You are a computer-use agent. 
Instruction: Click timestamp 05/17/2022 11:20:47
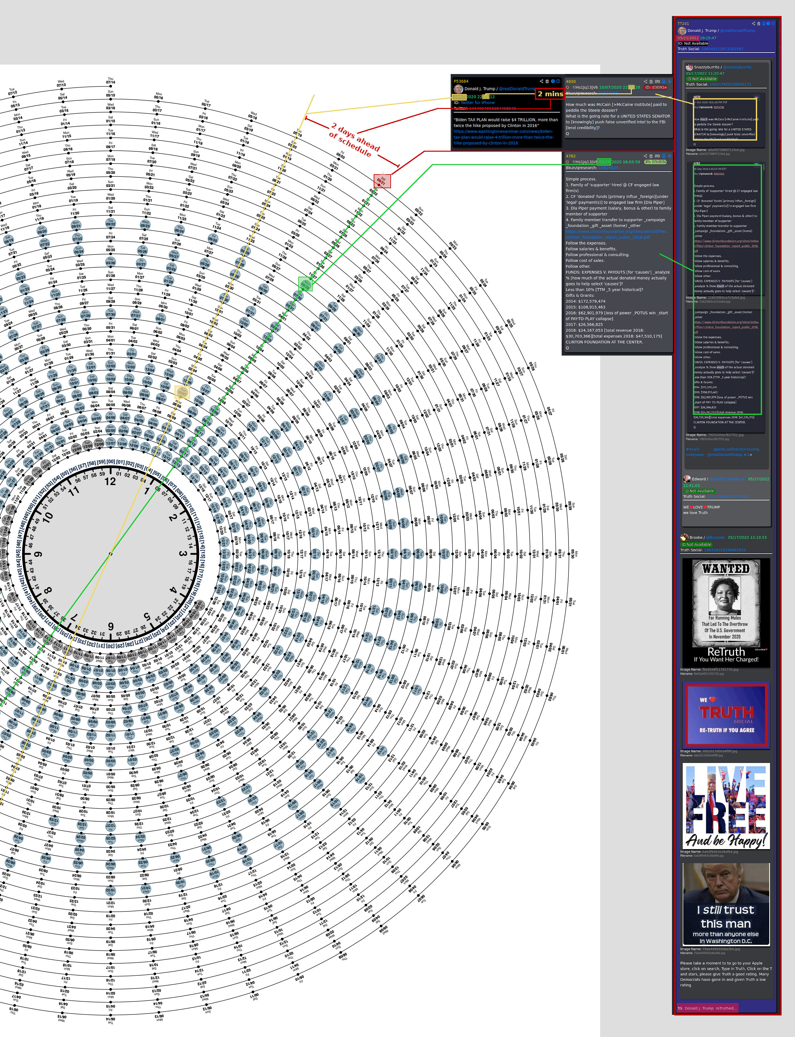705,74
